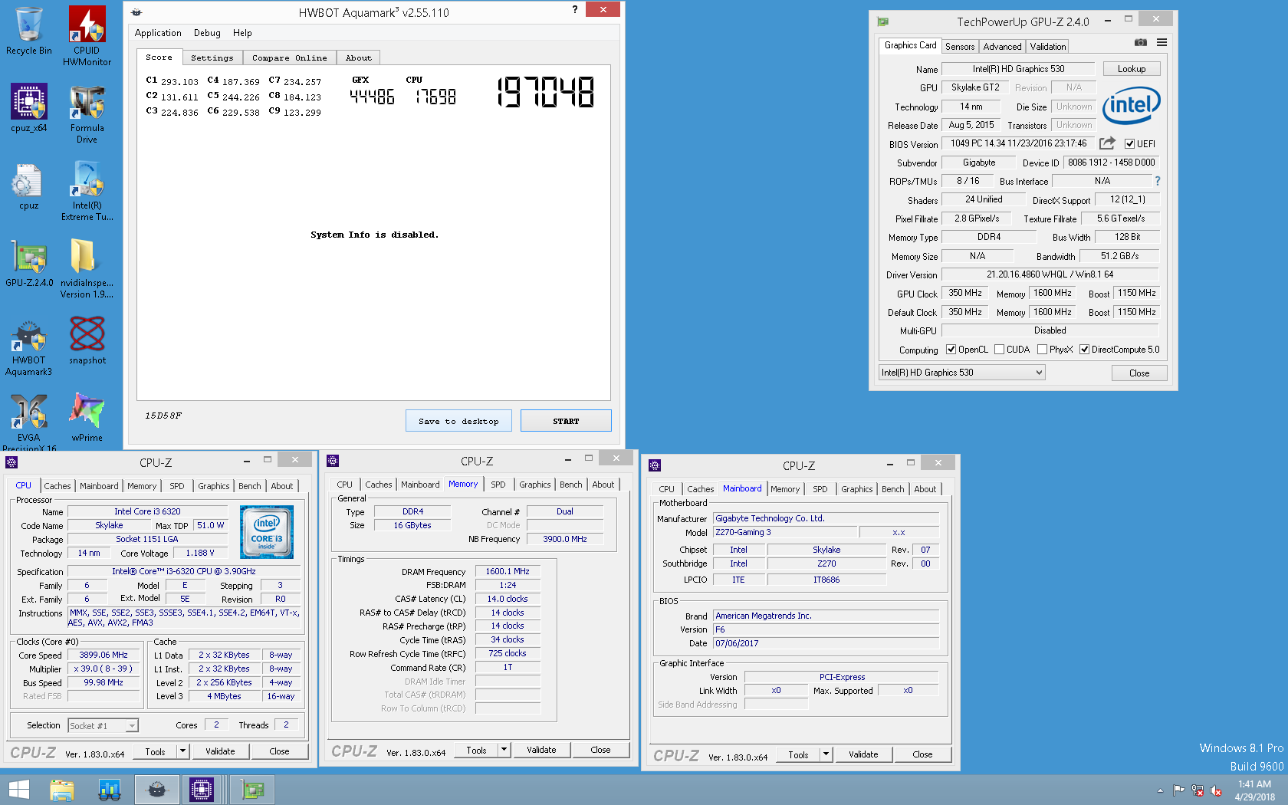This screenshot has width=1288, height=805.
Task: Open the cpuz settings file icon
Action: pos(29,186)
